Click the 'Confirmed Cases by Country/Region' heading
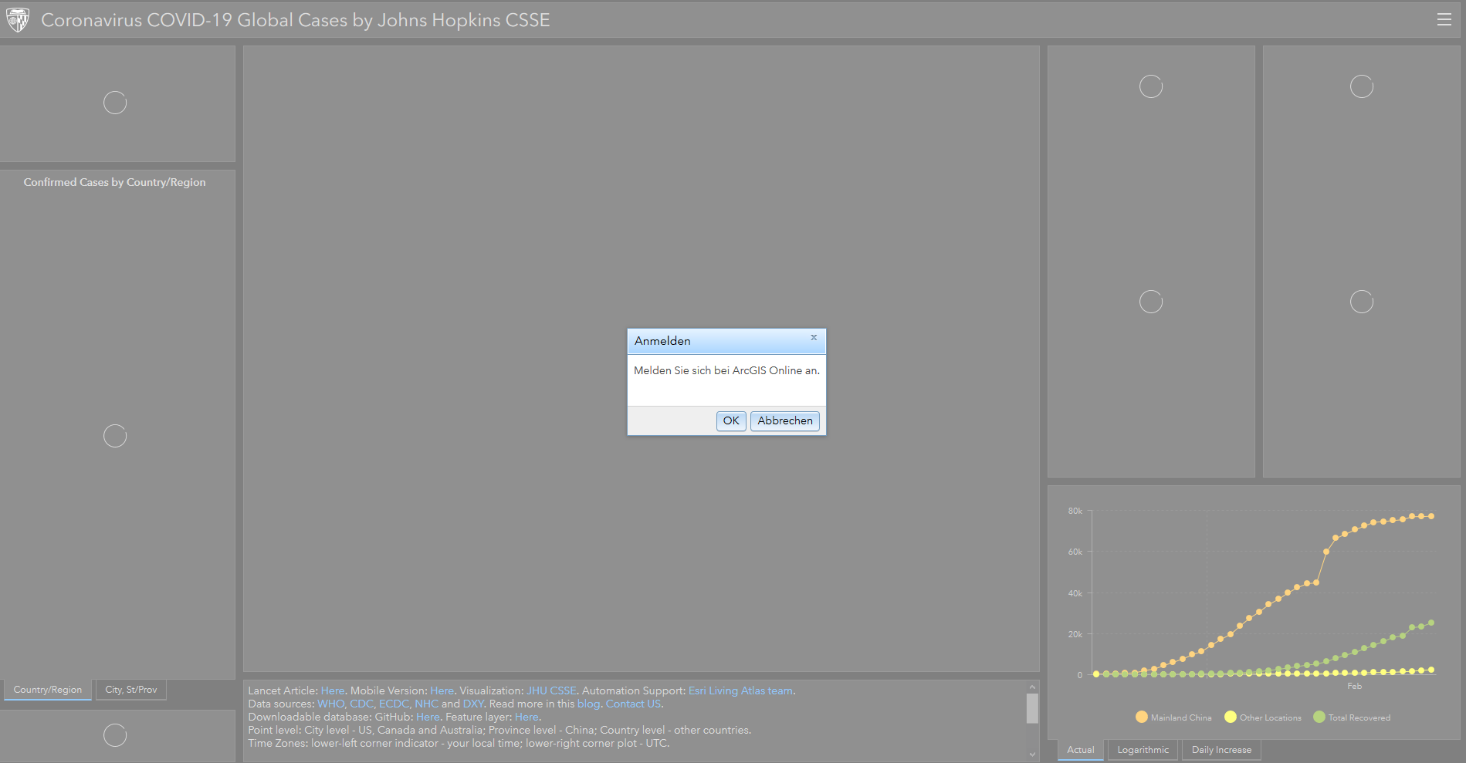 click(x=114, y=182)
